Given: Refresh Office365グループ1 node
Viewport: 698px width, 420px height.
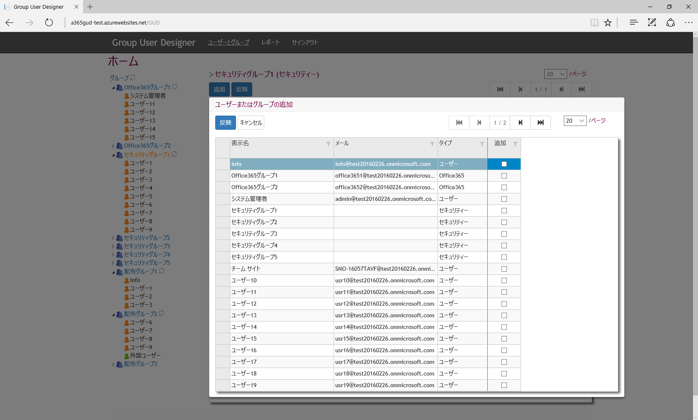Looking at the screenshot, I should coord(175,86).
